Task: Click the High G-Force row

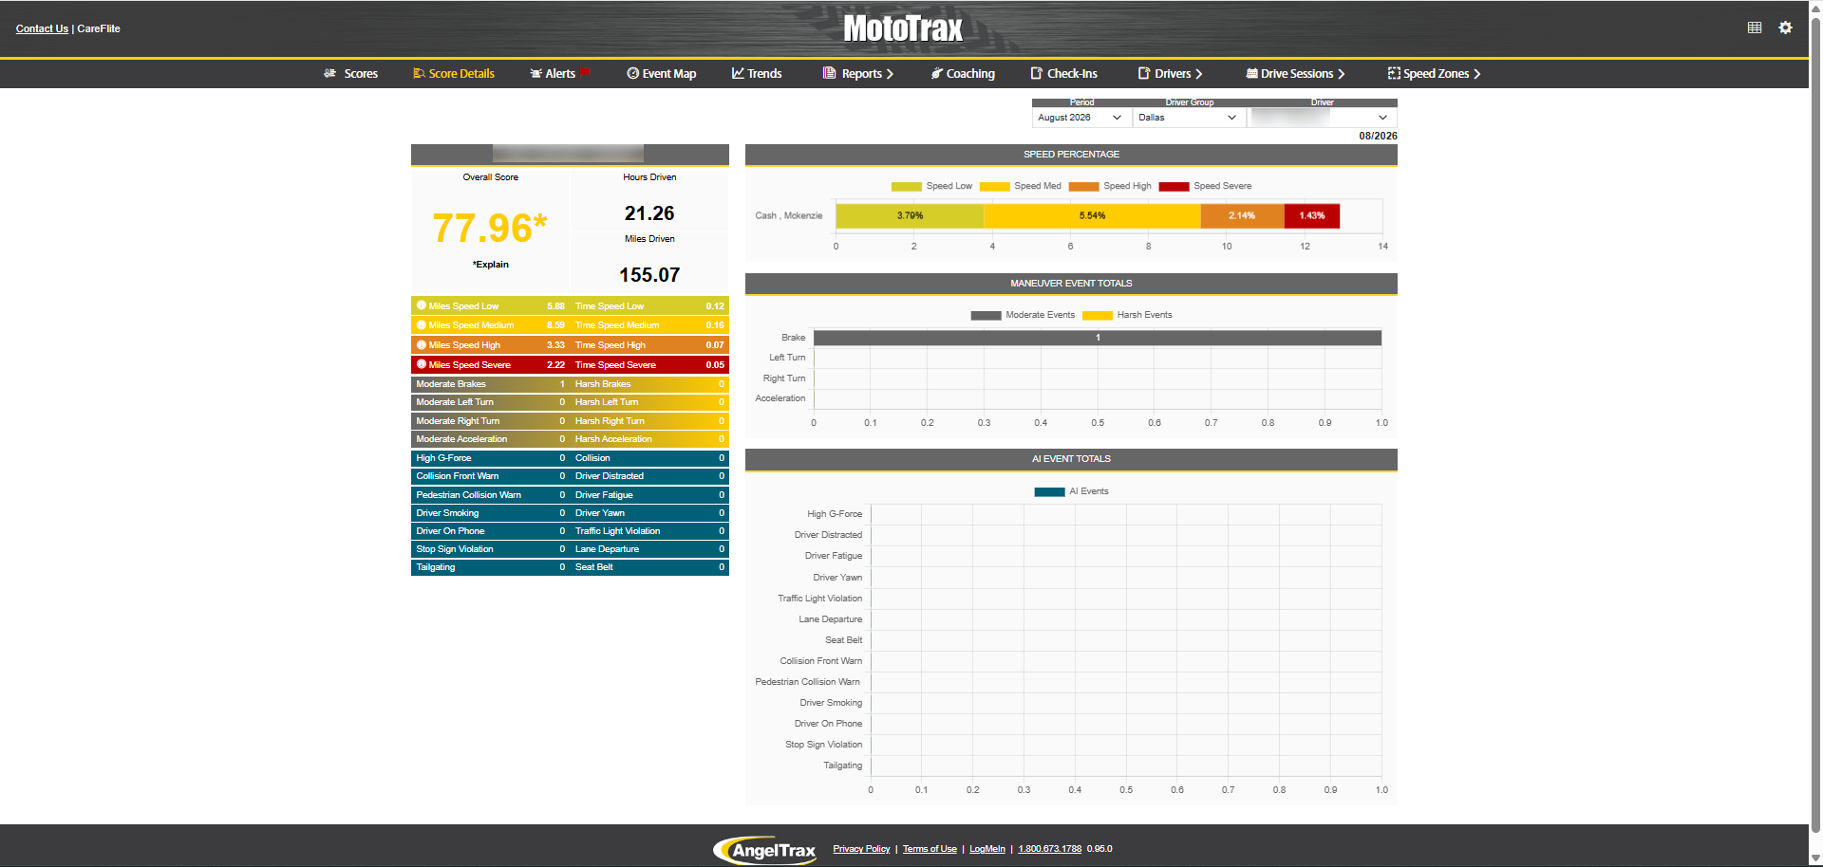Action: tap(490, 458)
